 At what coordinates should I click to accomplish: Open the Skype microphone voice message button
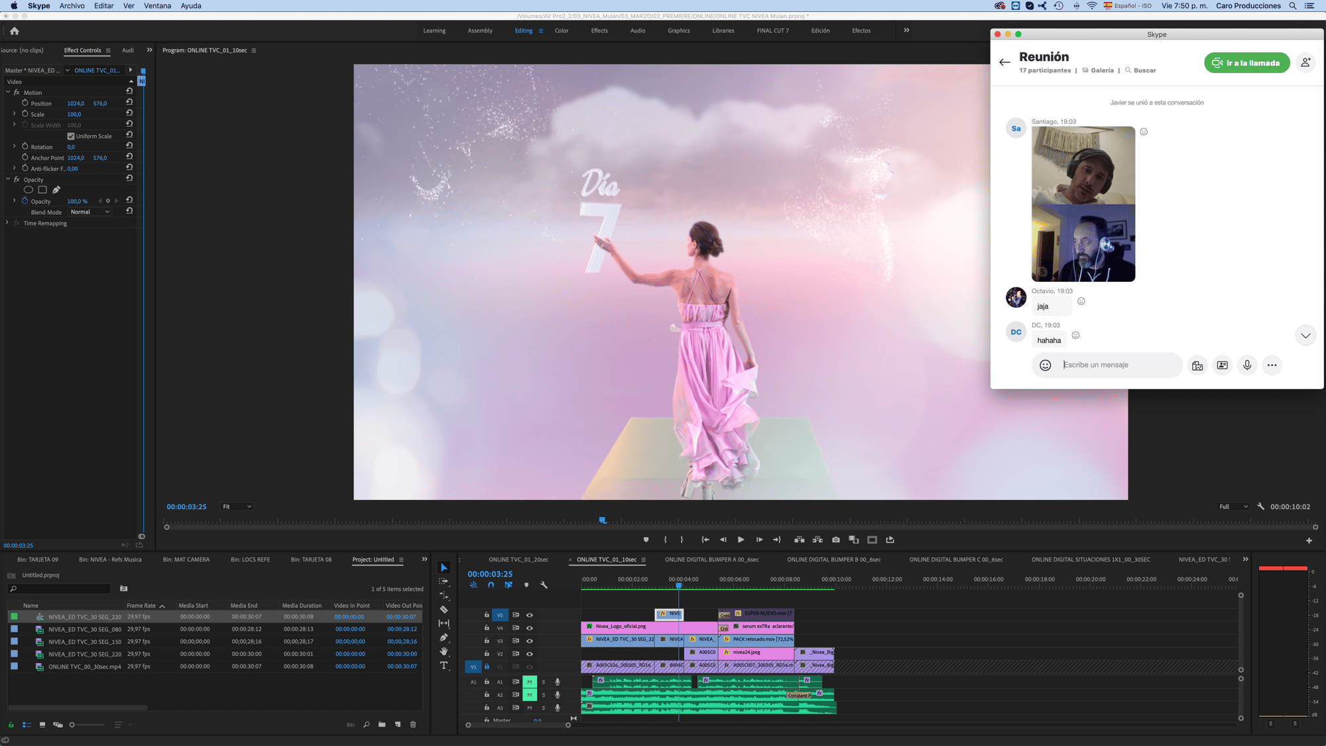1246,365
